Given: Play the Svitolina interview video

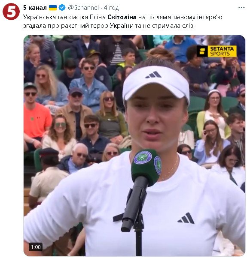Looking at the screenshot, I should [x=134, y=145].
